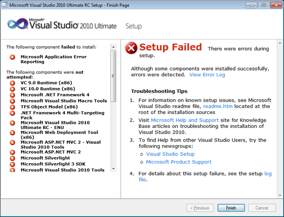Viewport: 284px width, 217px height.
Task: Open the readme.htm link
Action: [x=218, y=106]
